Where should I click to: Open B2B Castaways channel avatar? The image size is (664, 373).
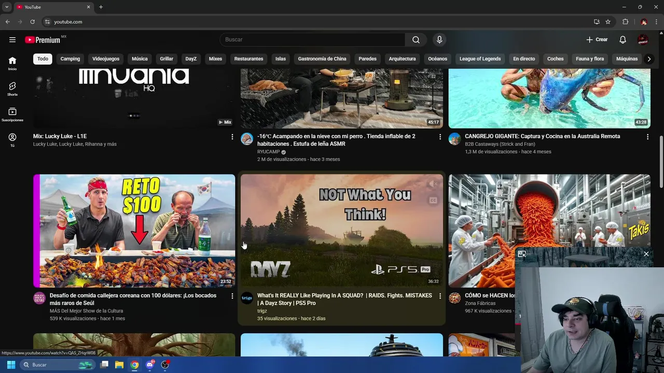(454, 139)
